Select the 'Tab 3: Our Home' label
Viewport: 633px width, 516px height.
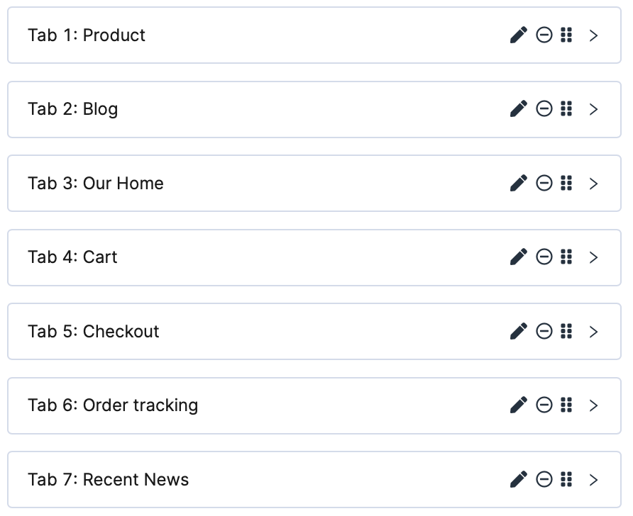(x=96, y=184)
